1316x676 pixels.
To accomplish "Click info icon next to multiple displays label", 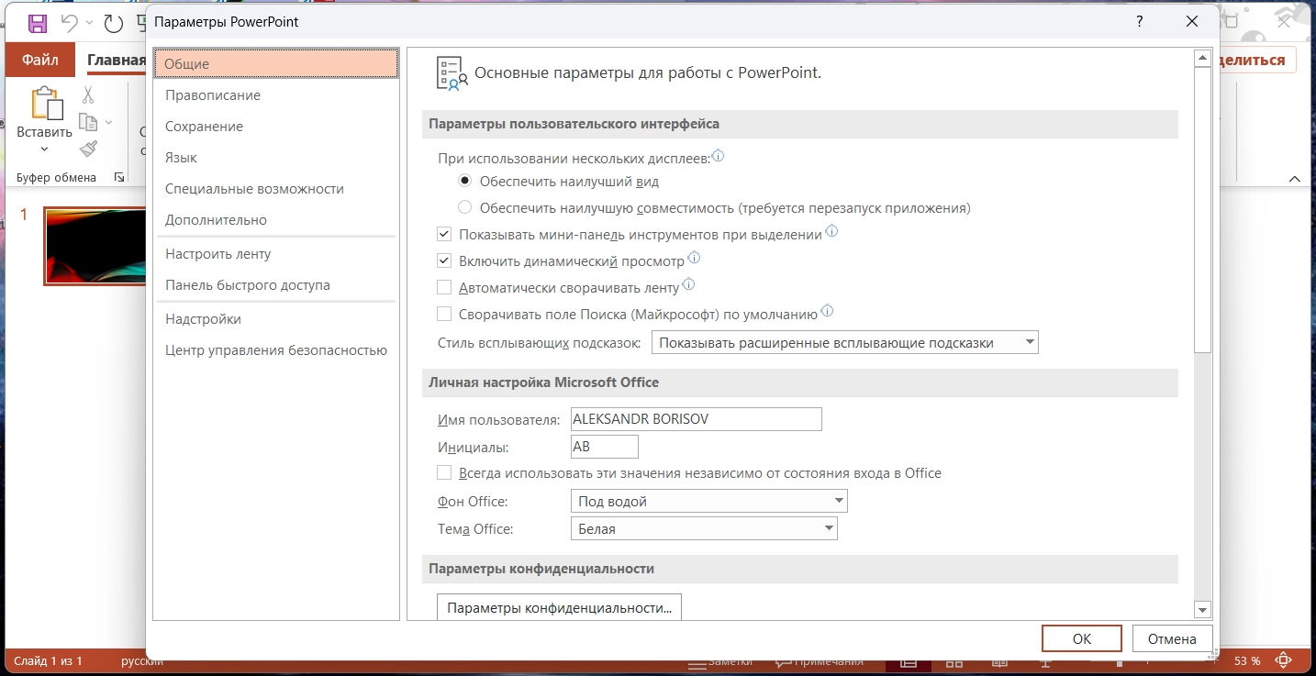I will coord(719,156).
